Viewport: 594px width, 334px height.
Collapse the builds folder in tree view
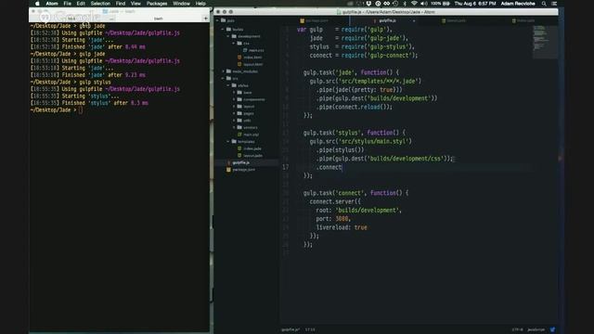(223, 29)
